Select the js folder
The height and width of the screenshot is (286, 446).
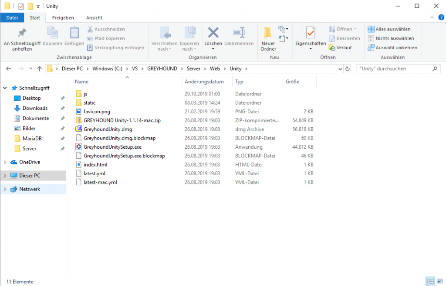pyautogui.click(x=85, y=94)
